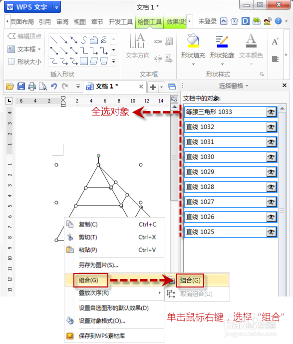Select the parallelogram shape in gallery
Screen dimensions: 293x344
[94, 61]
